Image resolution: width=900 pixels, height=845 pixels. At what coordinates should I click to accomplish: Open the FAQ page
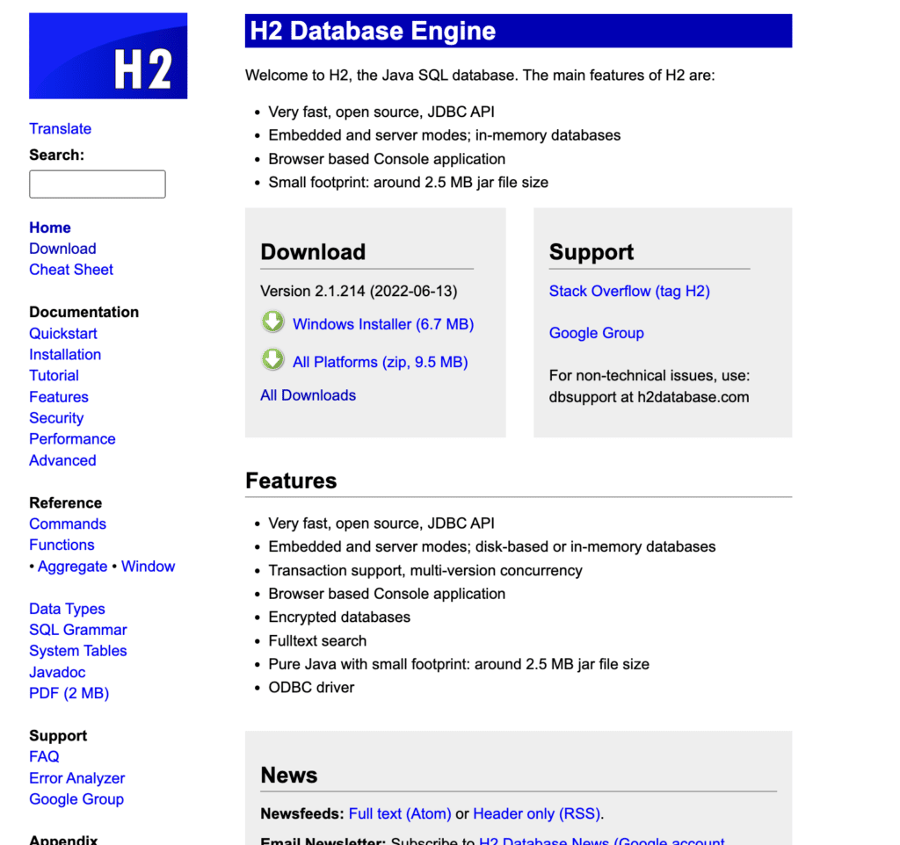(44, 756)
